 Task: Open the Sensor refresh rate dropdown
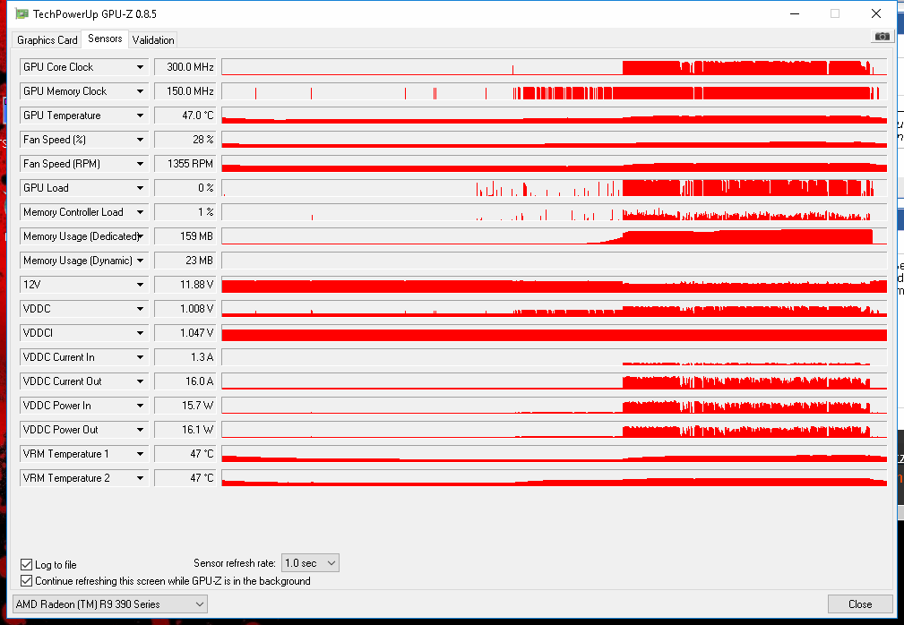310,563
